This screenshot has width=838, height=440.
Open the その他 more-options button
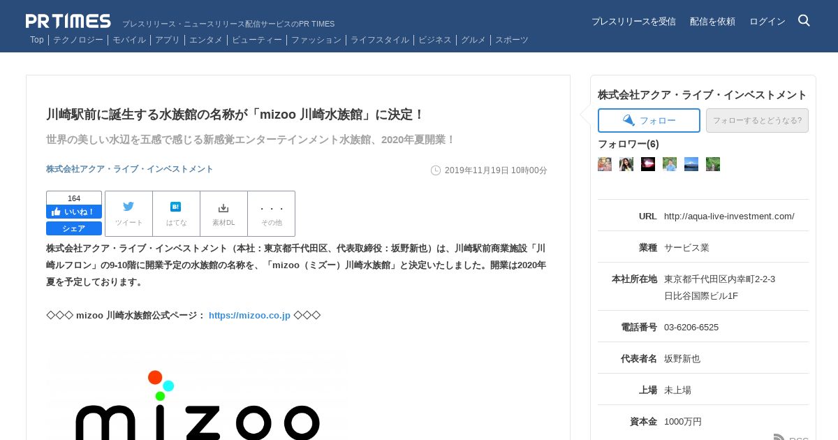click(x=272, y=214)
